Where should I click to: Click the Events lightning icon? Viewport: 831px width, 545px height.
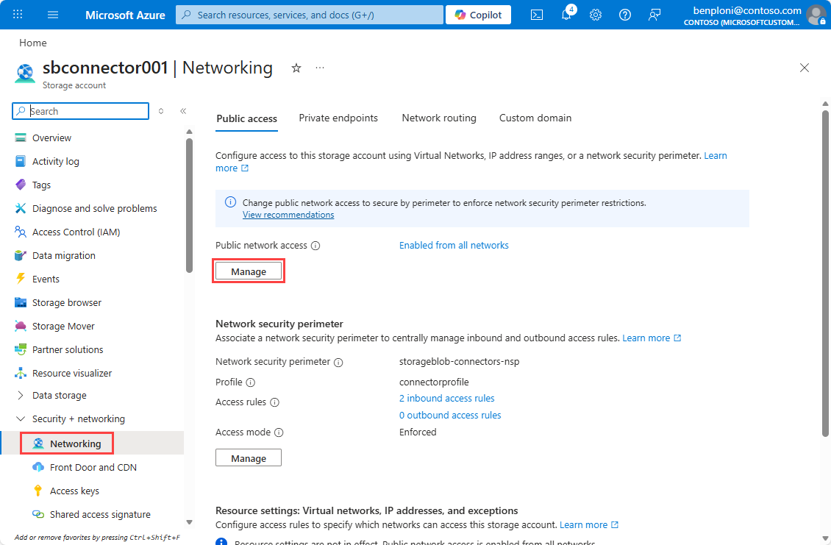click(x=21, y=279)
